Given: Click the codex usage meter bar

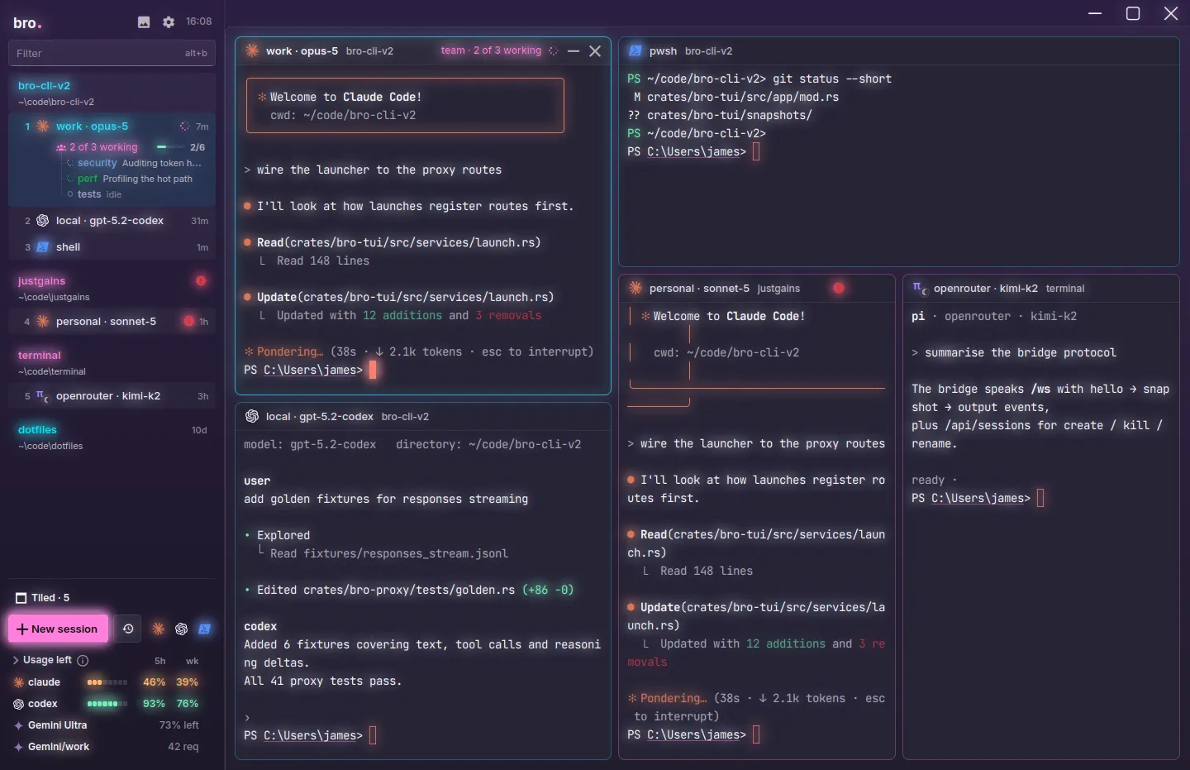Looking at the screenshot, I should click(107, 704).
